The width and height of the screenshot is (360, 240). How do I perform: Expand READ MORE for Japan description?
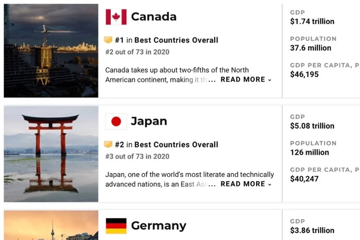246,184
